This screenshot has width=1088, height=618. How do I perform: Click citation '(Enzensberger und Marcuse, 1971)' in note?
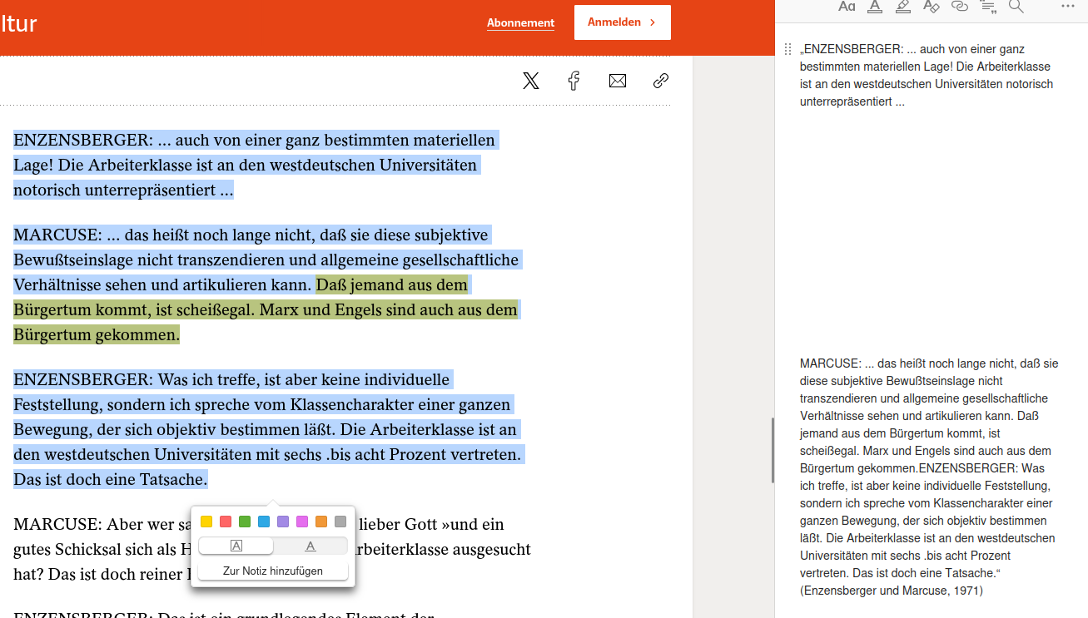coord(892,591)
